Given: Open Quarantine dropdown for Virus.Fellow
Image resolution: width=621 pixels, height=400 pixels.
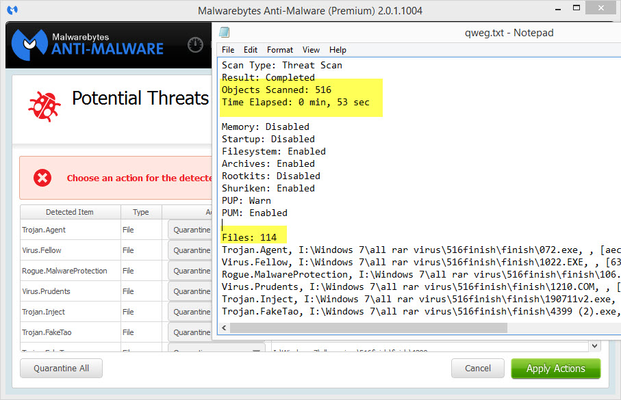Looking at the screenshot, I should [190, 250].
